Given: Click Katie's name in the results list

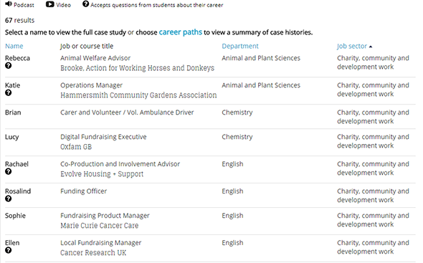Looking at the screenshot, I should pos(13,85).
